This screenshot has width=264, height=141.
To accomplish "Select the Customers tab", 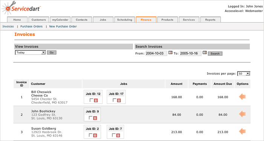I will coord(39,20).
